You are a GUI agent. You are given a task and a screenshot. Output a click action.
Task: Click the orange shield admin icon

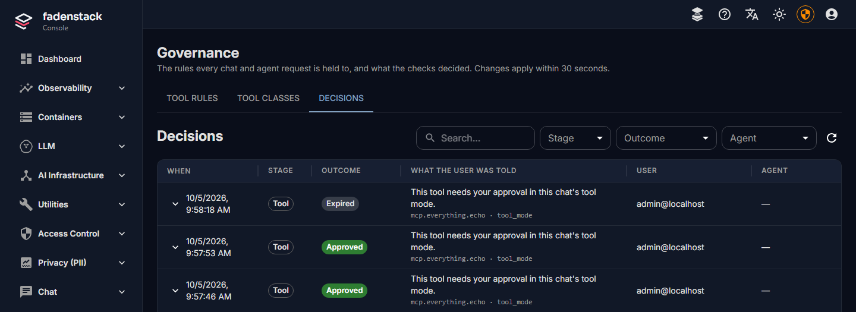tap(805, 14)
